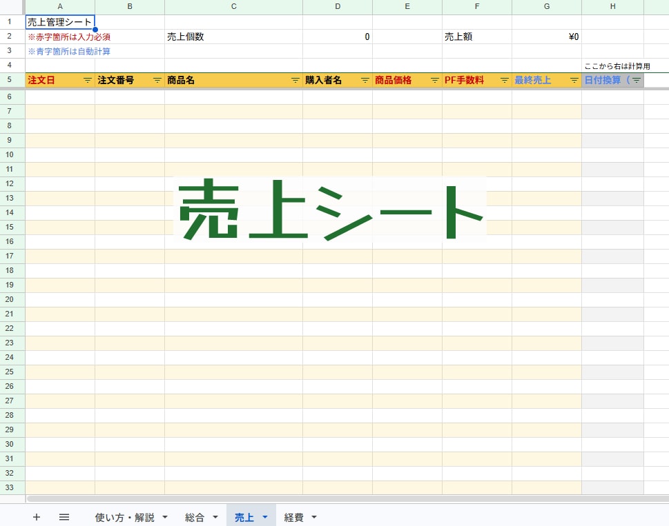This screenshot has width=669, height=526.
Task: Click cell containing 売上管理シート
Action: tap(60, 22)
